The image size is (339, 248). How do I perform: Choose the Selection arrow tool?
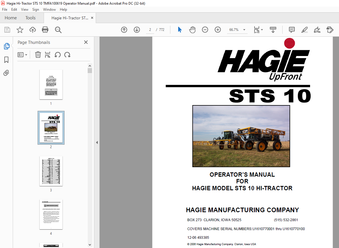[180, 30]
